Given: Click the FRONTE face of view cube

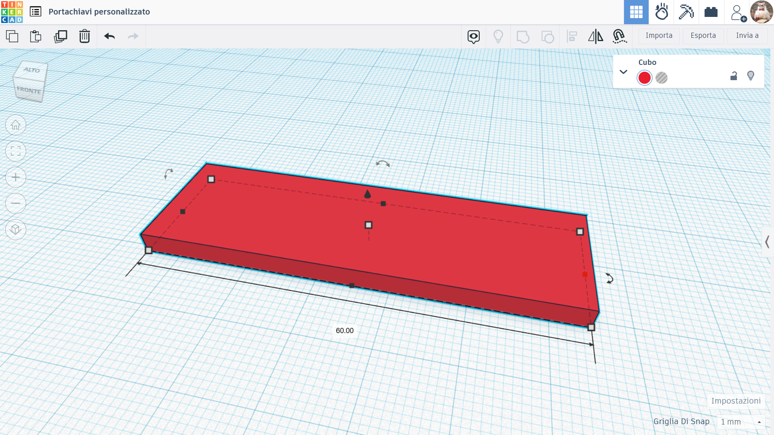Looking at the screenshot, I should 28,90.
